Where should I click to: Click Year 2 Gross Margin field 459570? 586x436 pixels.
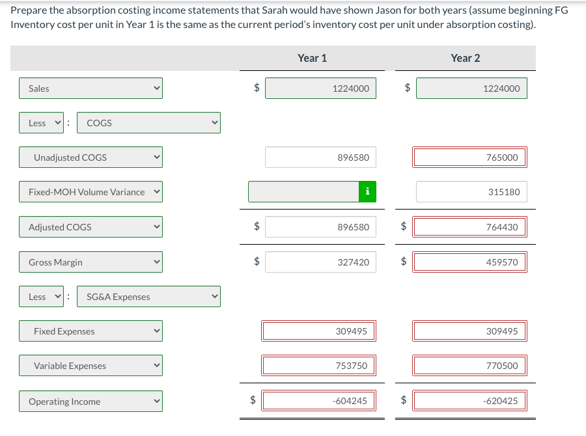(x=469, y=262)
